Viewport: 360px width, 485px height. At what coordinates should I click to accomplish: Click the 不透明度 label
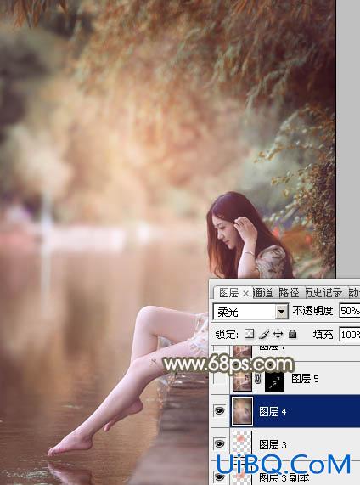313,311
